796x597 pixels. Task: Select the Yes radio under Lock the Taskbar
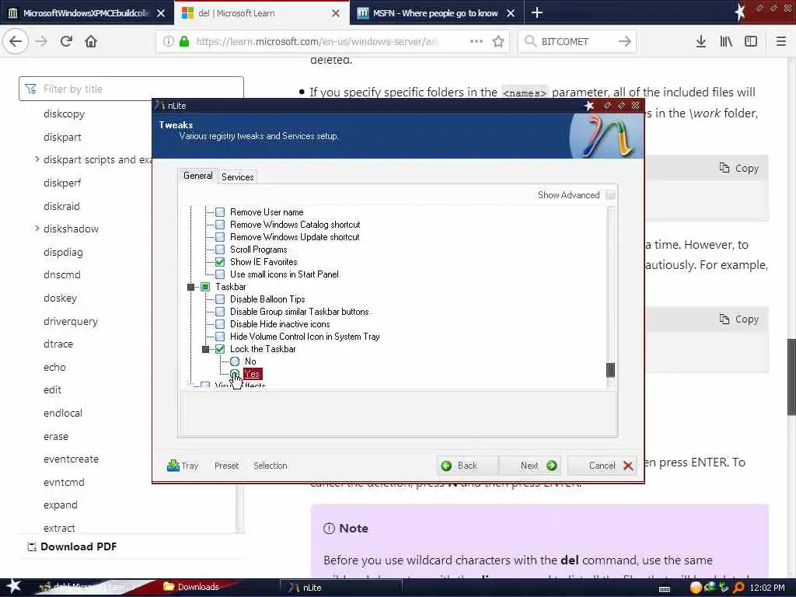[x=235, y=374]
